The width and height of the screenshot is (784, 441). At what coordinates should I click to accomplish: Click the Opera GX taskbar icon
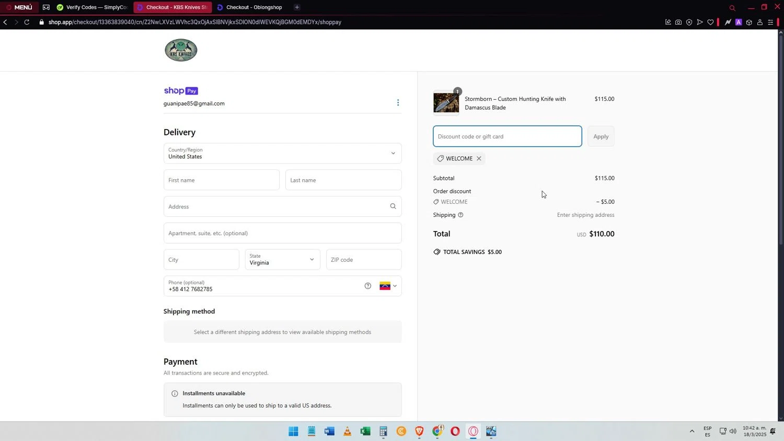coord(474,431)
